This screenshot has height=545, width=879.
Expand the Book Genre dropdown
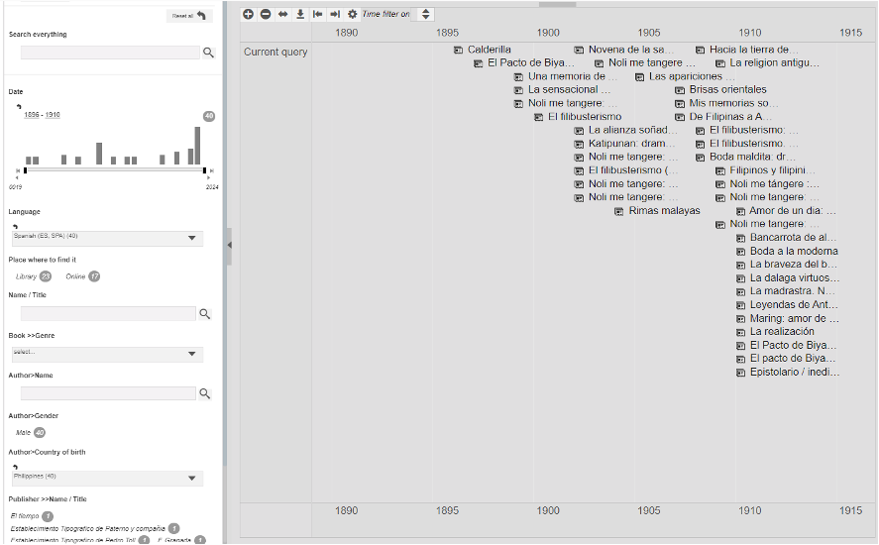tap(107, 354)
